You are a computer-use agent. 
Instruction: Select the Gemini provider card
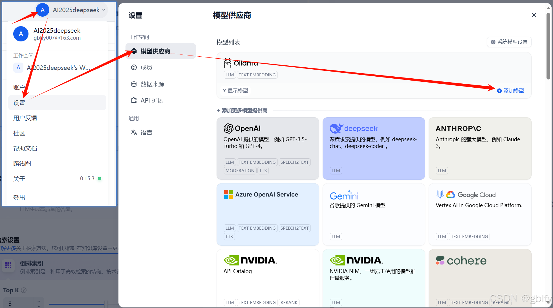374,214
